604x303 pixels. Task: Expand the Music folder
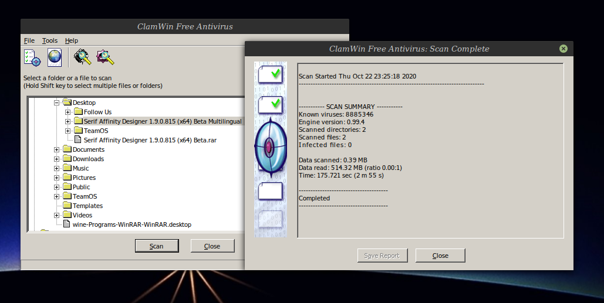(56, 168)
